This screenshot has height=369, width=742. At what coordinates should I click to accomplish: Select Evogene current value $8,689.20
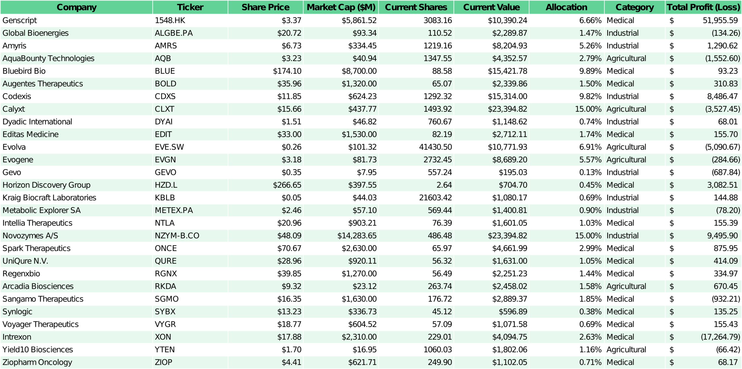pyautogui.click(x=492, y=160)
